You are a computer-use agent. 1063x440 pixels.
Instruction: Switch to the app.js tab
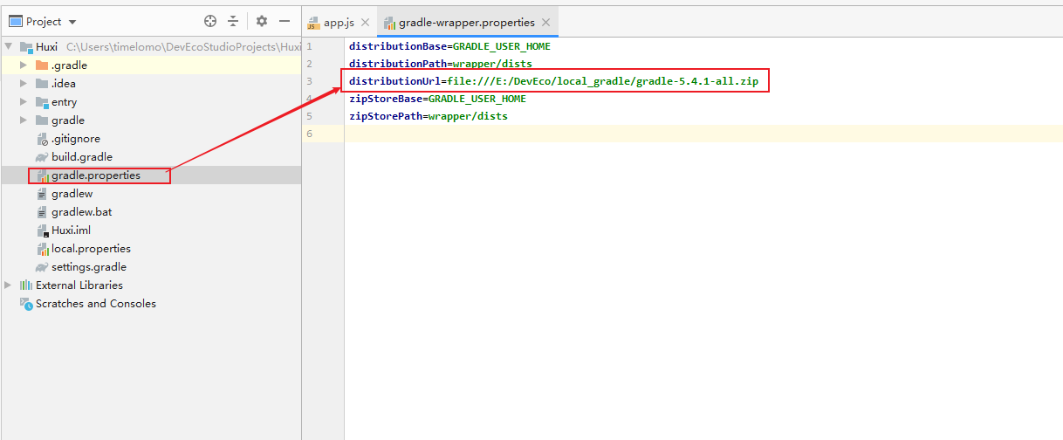coord(339,23)
